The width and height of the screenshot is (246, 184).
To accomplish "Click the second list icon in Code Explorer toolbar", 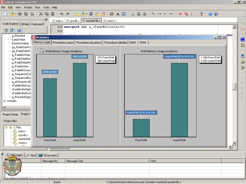I will point(12,30).
